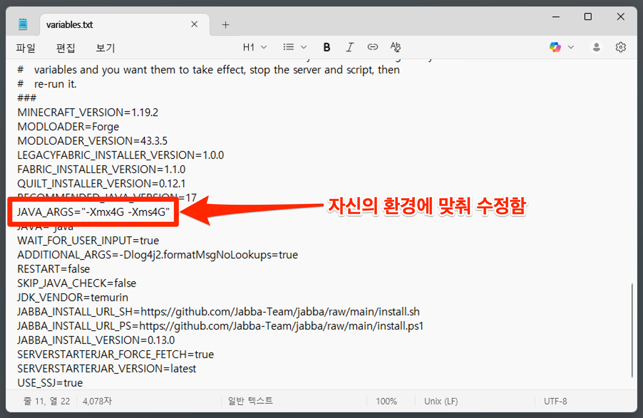Click the JABBA_INSTALL_URL_SH line
Viewport: 643px width, 418px height.
[x=218, y=312]
